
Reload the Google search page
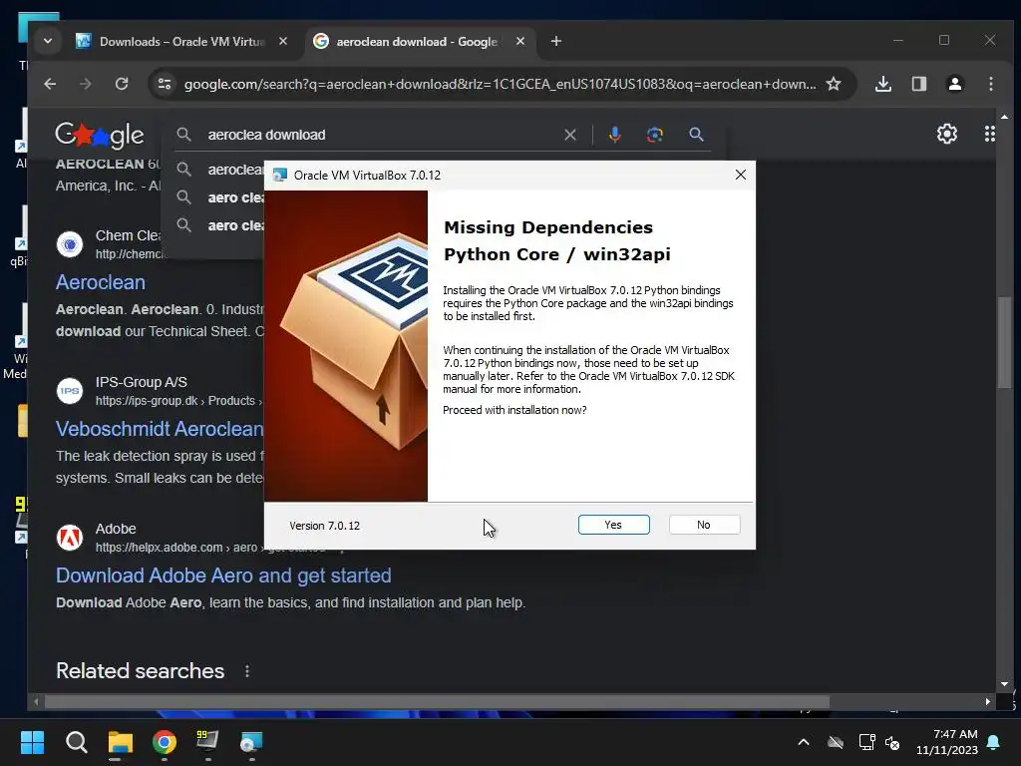pyautogui.click(x=121, y=84)
